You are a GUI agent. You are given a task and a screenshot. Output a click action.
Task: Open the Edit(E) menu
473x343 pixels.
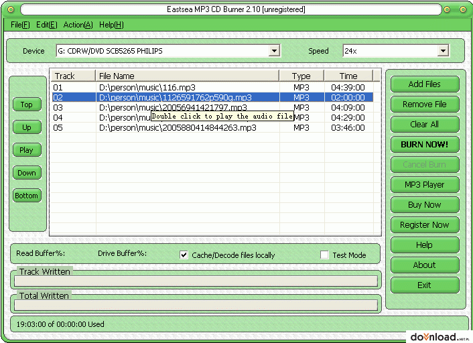(46, 25)
